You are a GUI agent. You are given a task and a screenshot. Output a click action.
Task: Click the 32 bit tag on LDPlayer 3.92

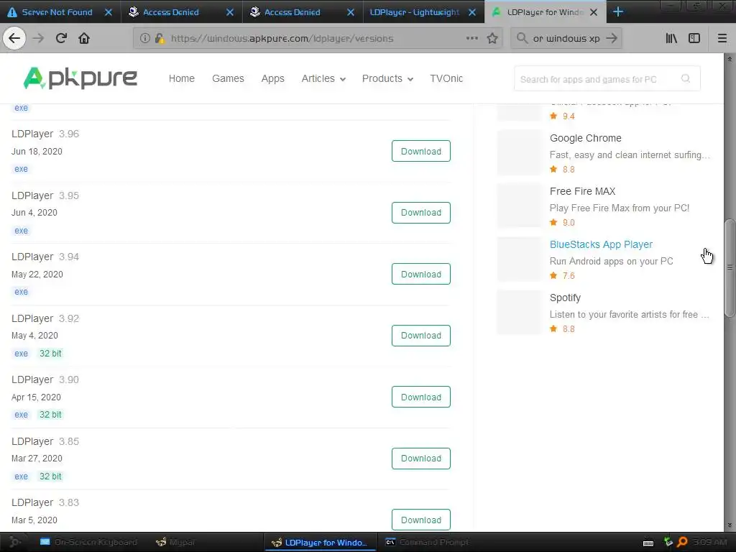[x=51, y=354]
